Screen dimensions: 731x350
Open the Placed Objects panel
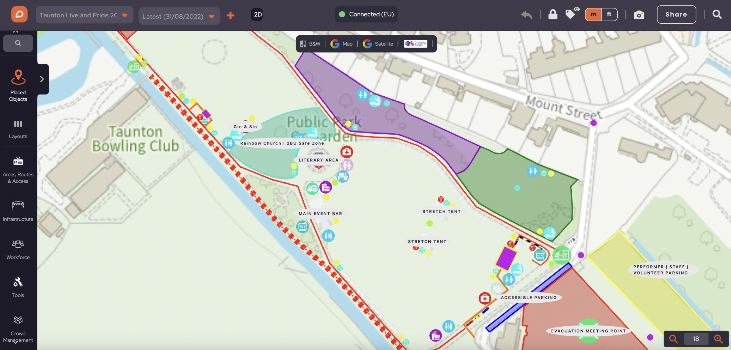coord(18,86)
